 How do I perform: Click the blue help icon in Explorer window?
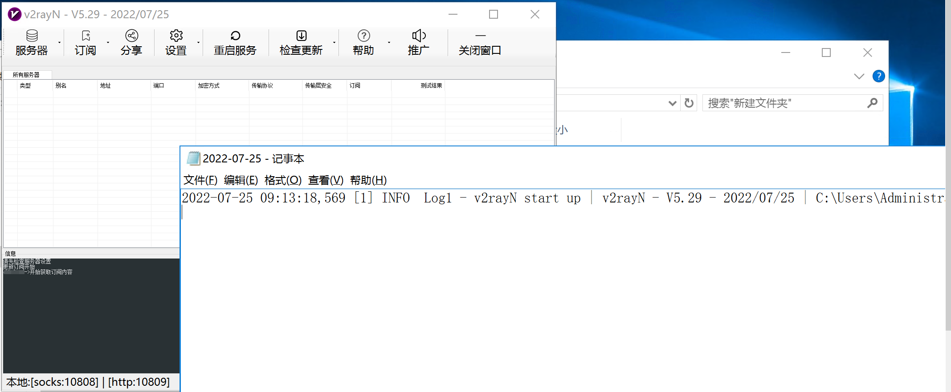coord(878,76)
